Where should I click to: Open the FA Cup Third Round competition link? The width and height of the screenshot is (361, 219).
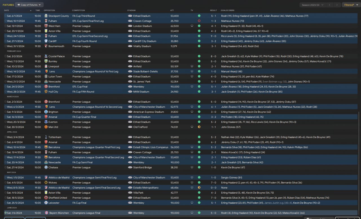83,16
